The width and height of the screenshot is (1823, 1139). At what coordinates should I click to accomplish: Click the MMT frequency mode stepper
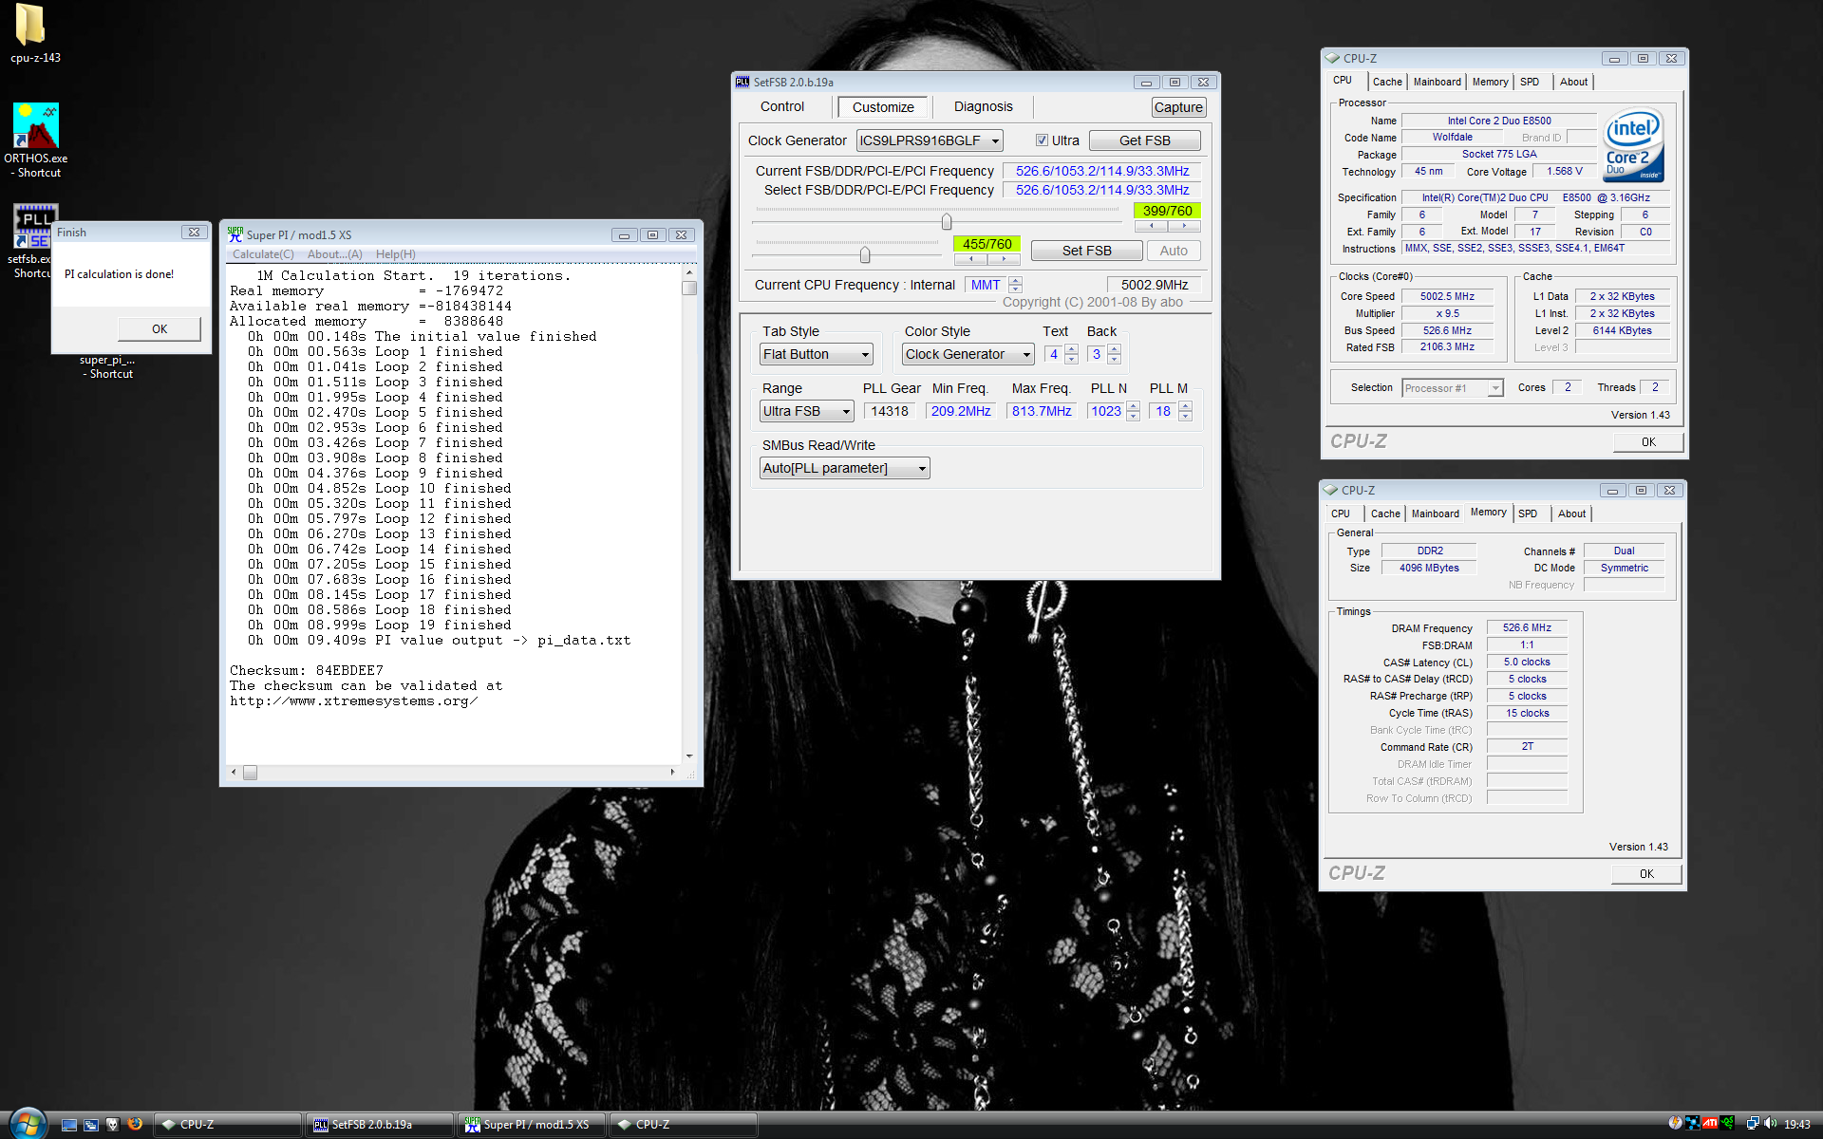[1015, 285]
